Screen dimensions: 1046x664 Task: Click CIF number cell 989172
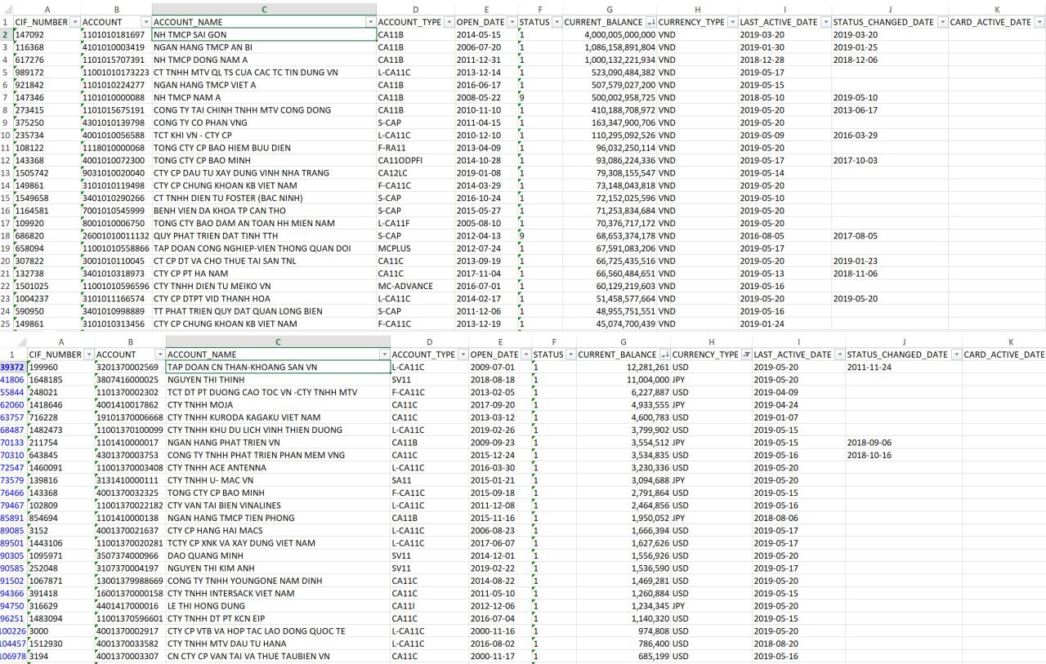(x=47, y=73)
